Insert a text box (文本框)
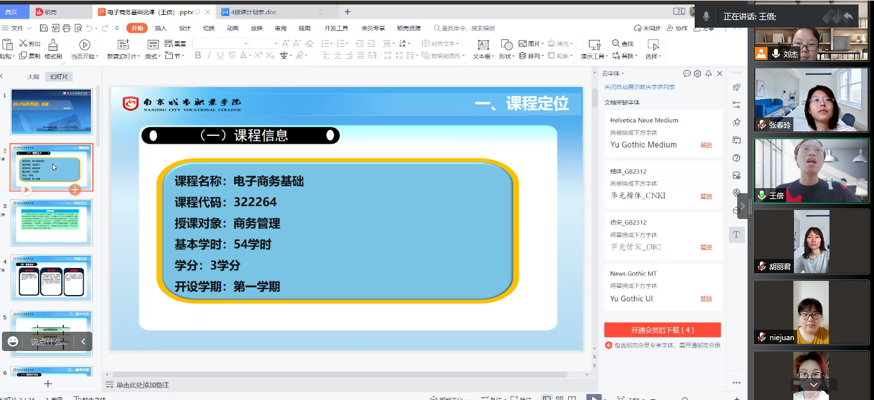 (482, 44)
